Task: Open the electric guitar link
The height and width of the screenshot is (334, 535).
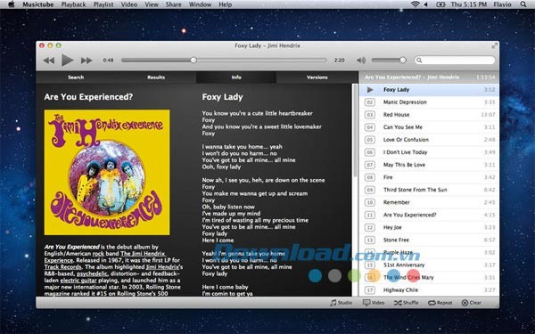Action: pos(78,281)
